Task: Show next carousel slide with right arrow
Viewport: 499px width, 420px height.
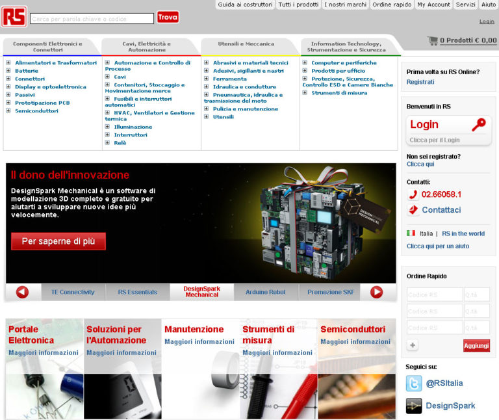Action: [376, 292]
